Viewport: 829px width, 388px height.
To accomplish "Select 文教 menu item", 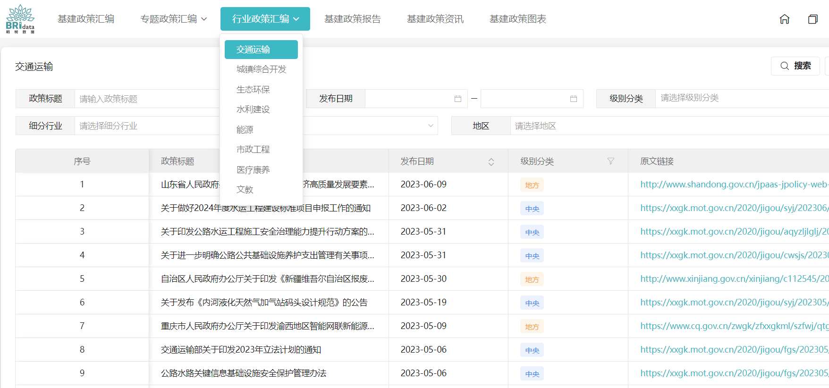I will pos(261,190).
